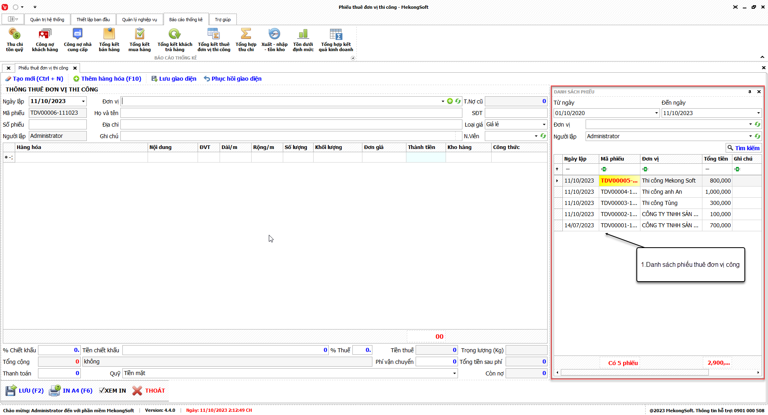Open the Từ ngày date picker dropdown
The image size is (768, 415).
(x=656, y=113)
